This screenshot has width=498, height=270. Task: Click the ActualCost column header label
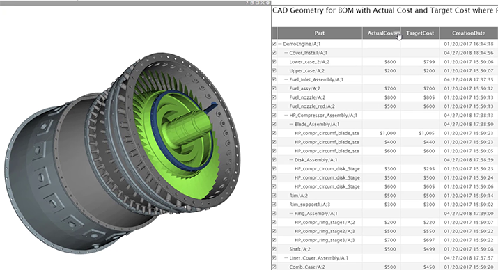(381, 33)
